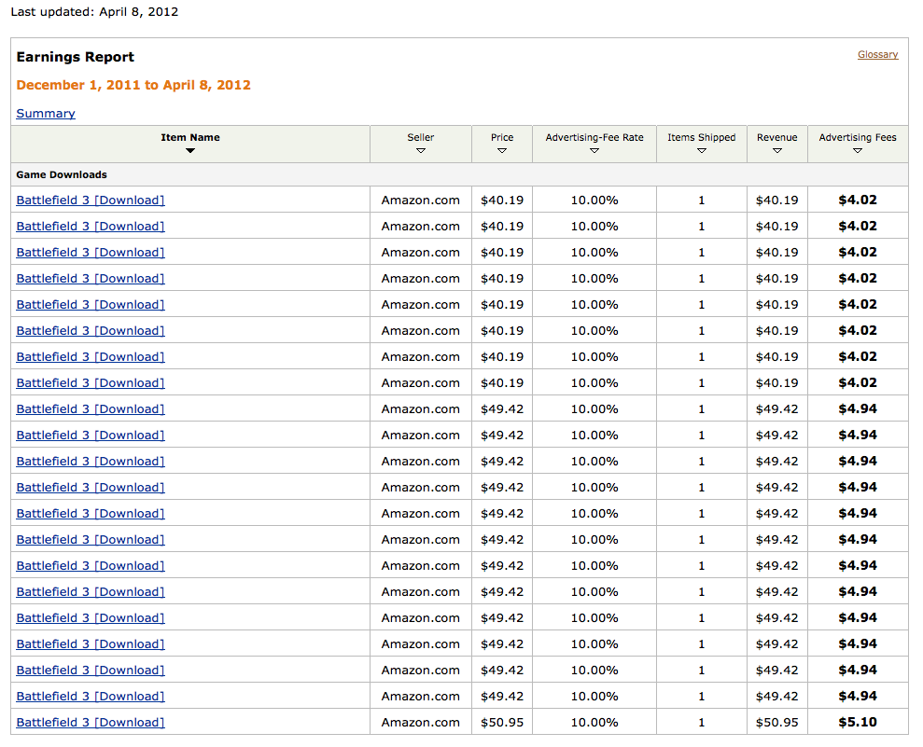923x747 pixels.
Task: Open the Battlefield 3 link priced $50.95
Action: (x=91, y=723)
